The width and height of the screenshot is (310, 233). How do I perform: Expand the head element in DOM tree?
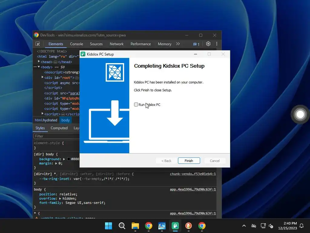39,62
